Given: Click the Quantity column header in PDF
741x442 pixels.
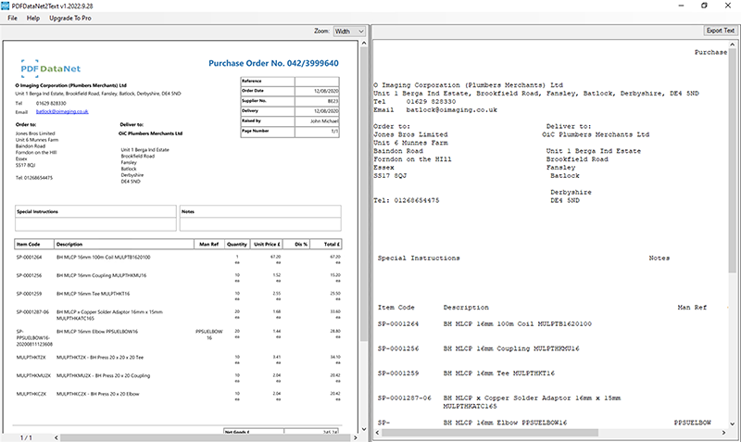Looking at the screenshot, I should 237,245.
